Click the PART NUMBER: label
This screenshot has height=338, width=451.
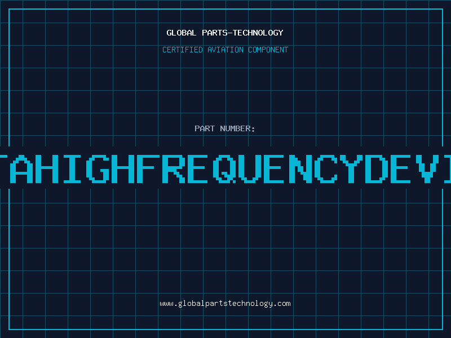[225, 128]
